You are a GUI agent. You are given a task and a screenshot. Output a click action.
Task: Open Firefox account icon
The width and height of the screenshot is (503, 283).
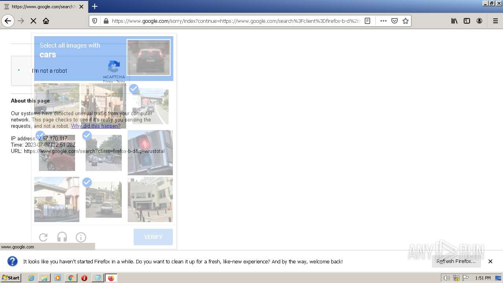(x=479, y=21)
